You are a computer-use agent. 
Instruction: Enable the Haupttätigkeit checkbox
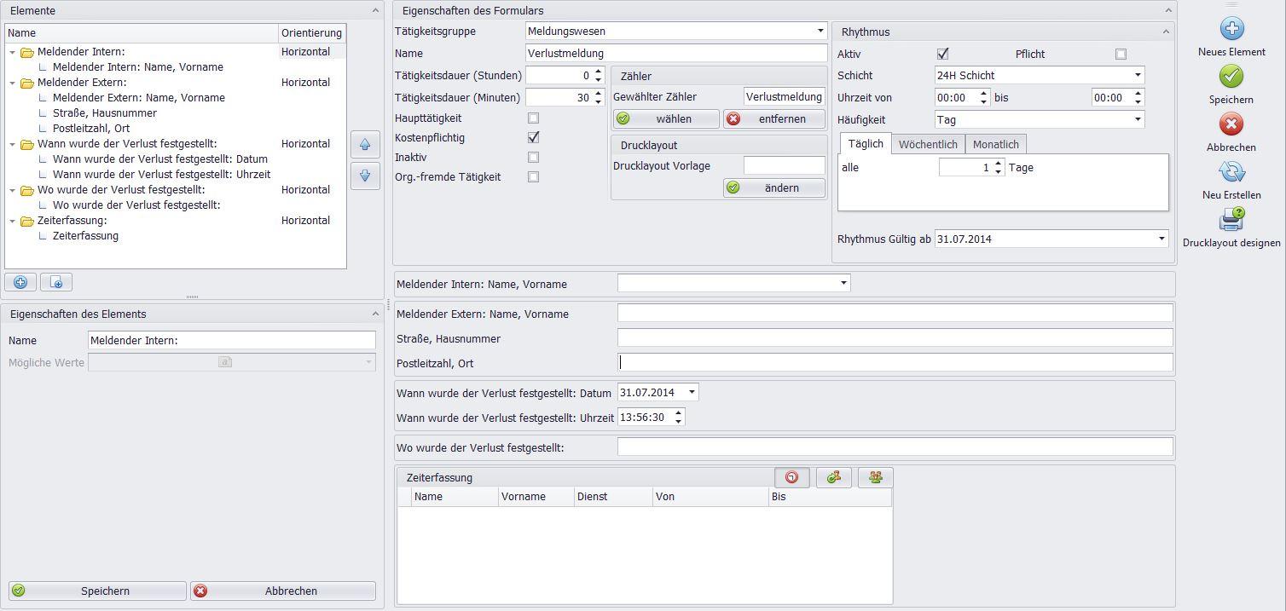[533, 118]
